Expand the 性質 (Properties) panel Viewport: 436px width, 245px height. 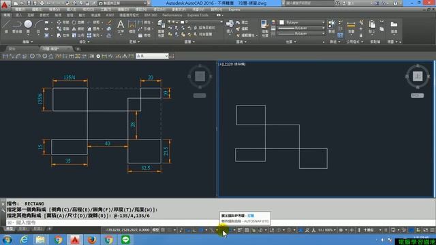click(291, 42)
